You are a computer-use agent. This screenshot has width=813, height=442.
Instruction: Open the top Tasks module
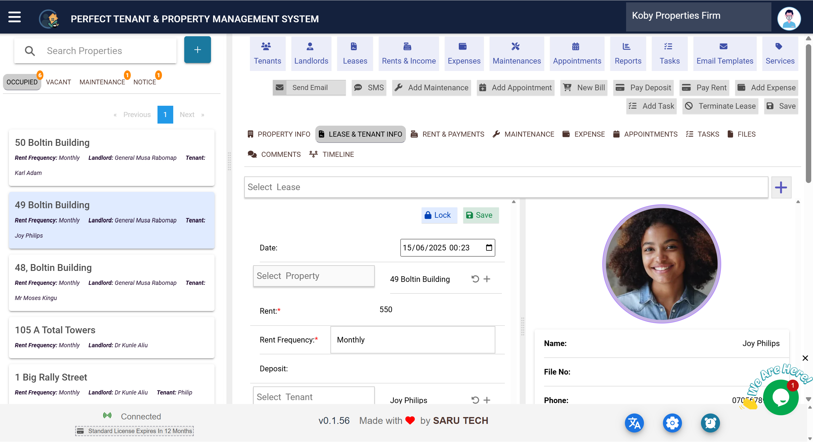(x=669, y=53)
